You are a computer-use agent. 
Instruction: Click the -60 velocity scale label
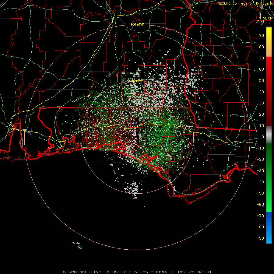coord(260,205)
